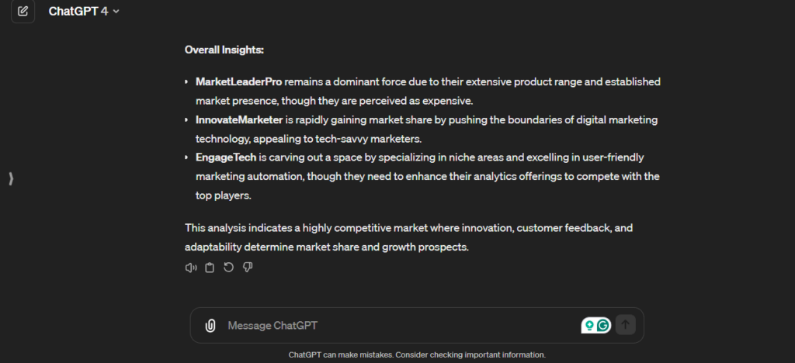The image size is (795, 363).
Task: Click the bold EngageTech text
Action: pyautogui.click(x=226, y=157)
